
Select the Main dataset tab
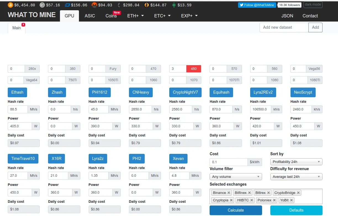17,28
